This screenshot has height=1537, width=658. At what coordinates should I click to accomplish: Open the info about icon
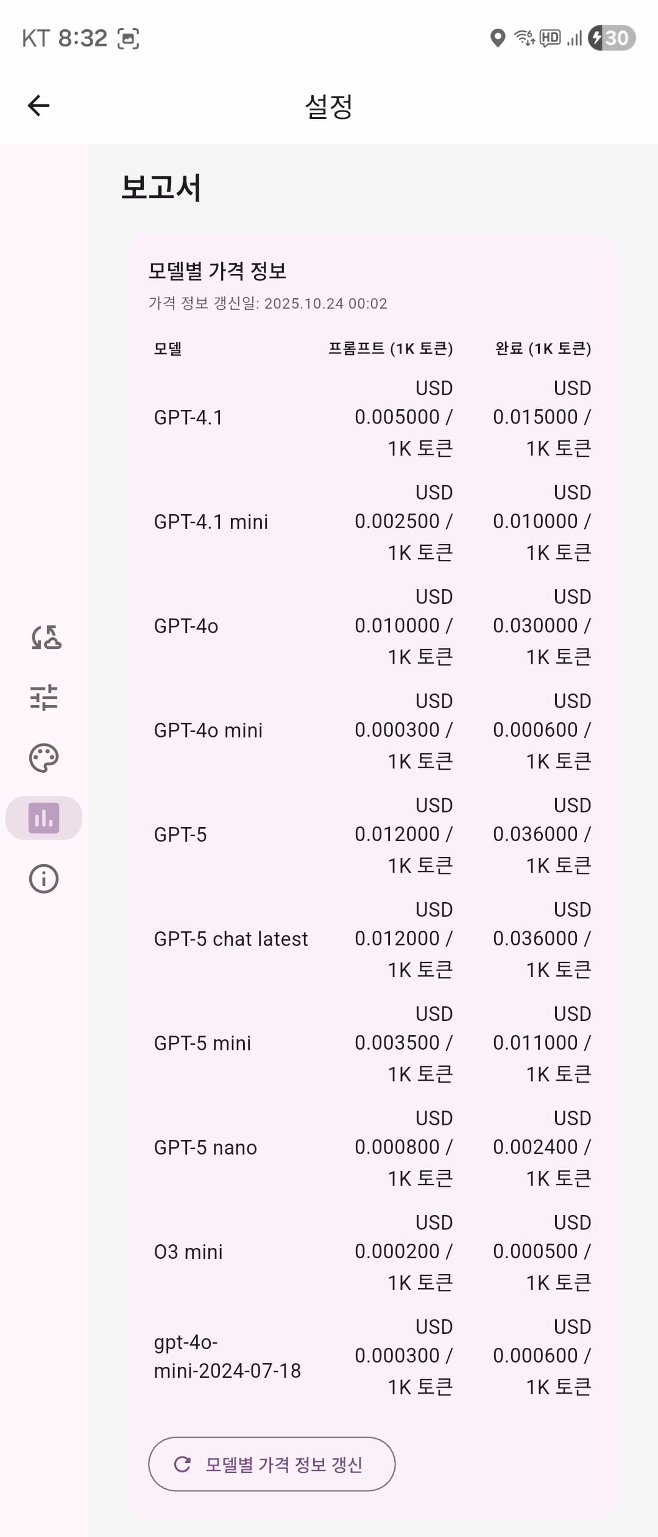[x=44, y=879]
